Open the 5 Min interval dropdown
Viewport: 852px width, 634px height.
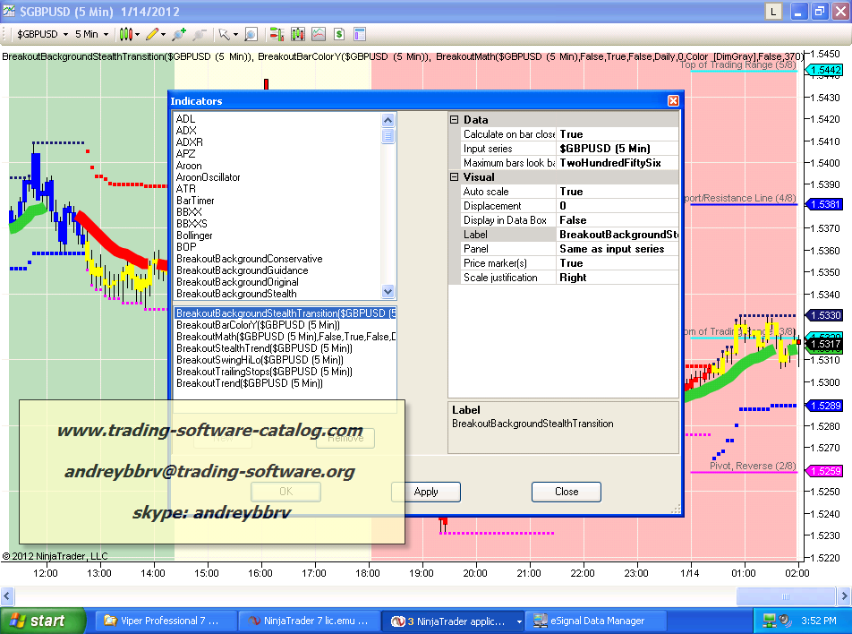pos(92,34)
